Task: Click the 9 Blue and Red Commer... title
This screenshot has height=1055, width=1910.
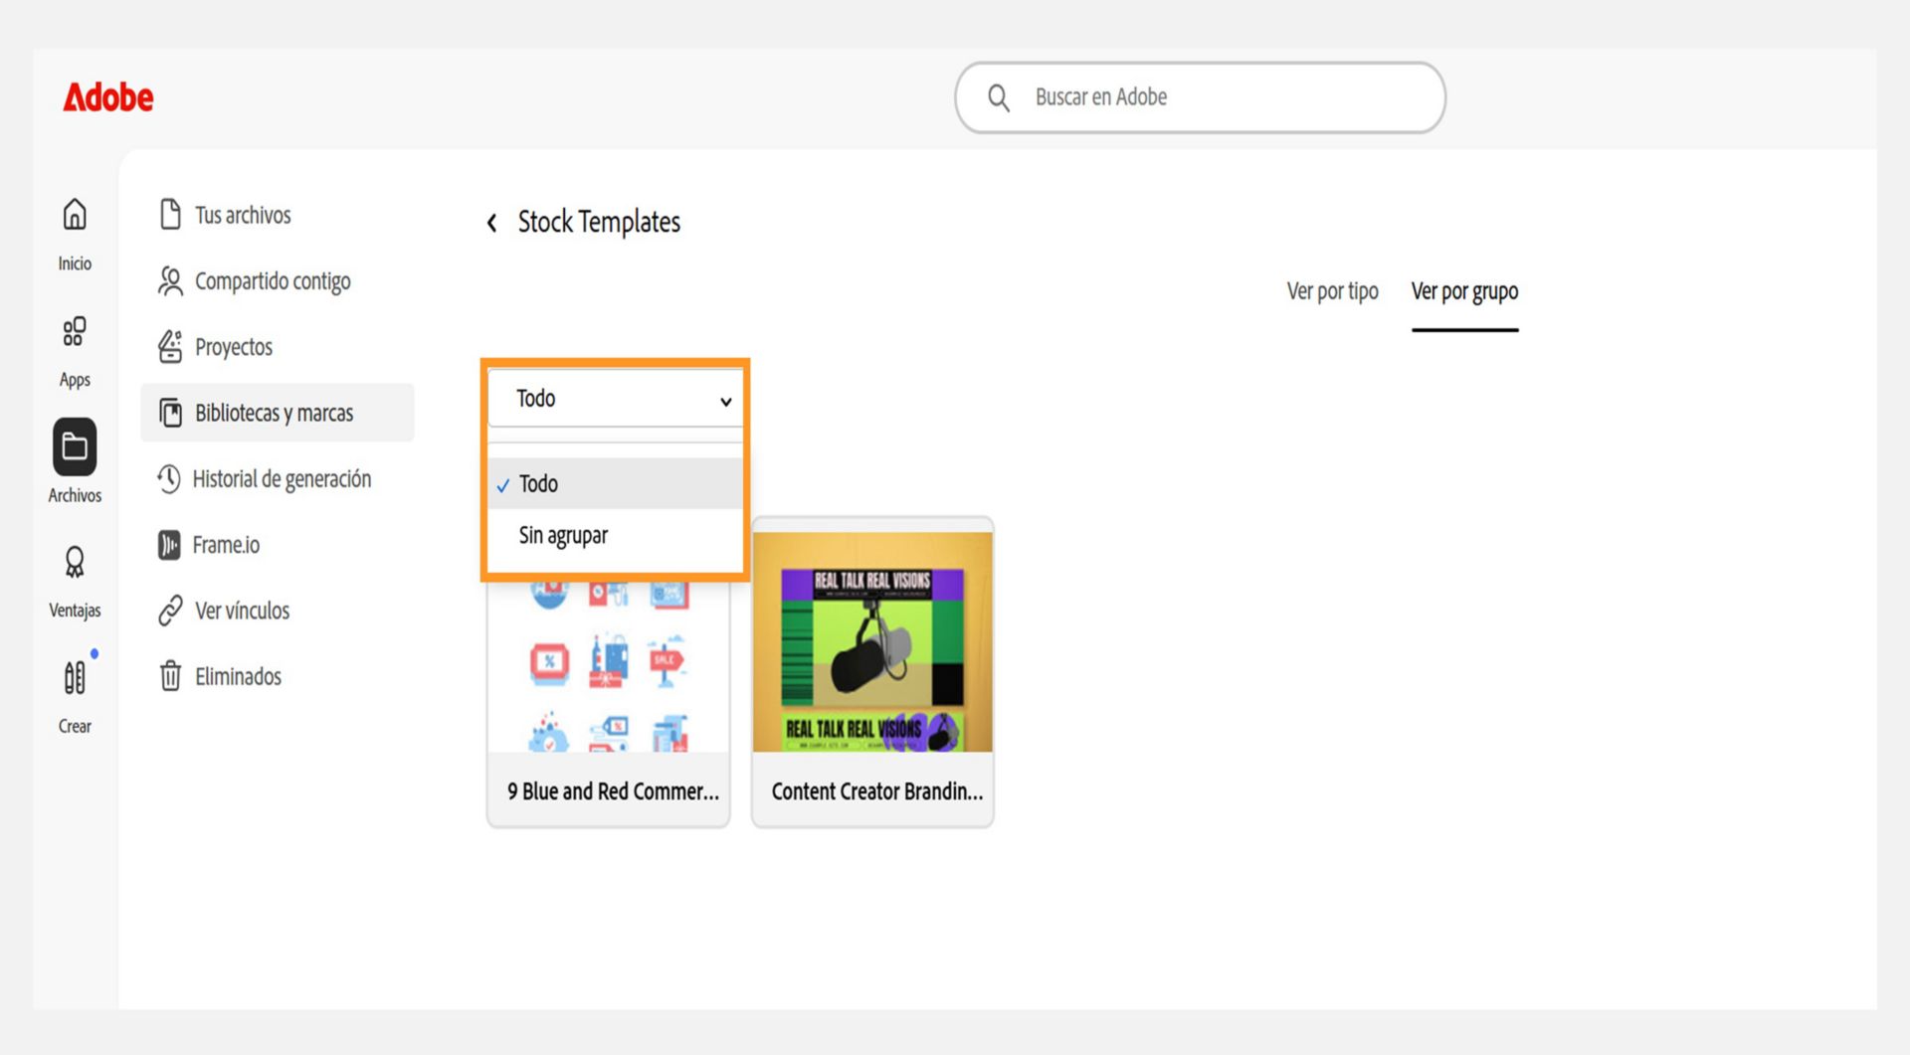Action: point(613,791)
